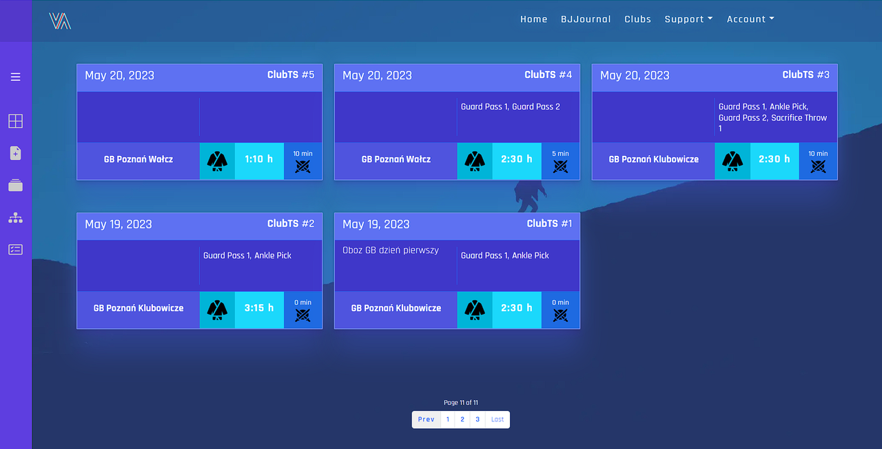Screen dimensions: 882x449
Task: Click techniques text starting 'Guard Pass 1, Ankle Pick, Guard Pass 2'
Action: [773, 117]
